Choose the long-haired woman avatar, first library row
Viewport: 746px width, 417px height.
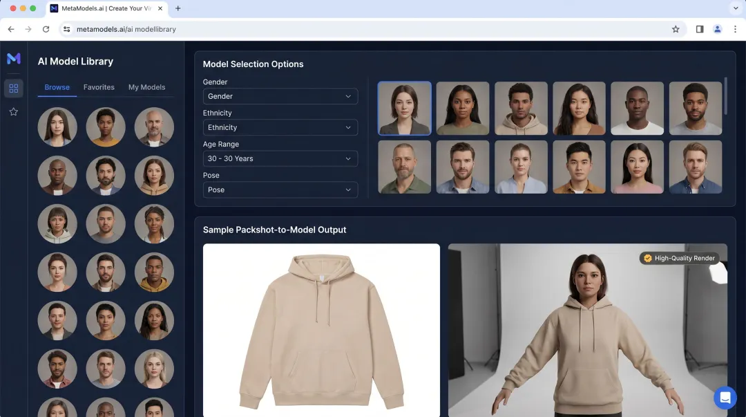pos(57,127)
